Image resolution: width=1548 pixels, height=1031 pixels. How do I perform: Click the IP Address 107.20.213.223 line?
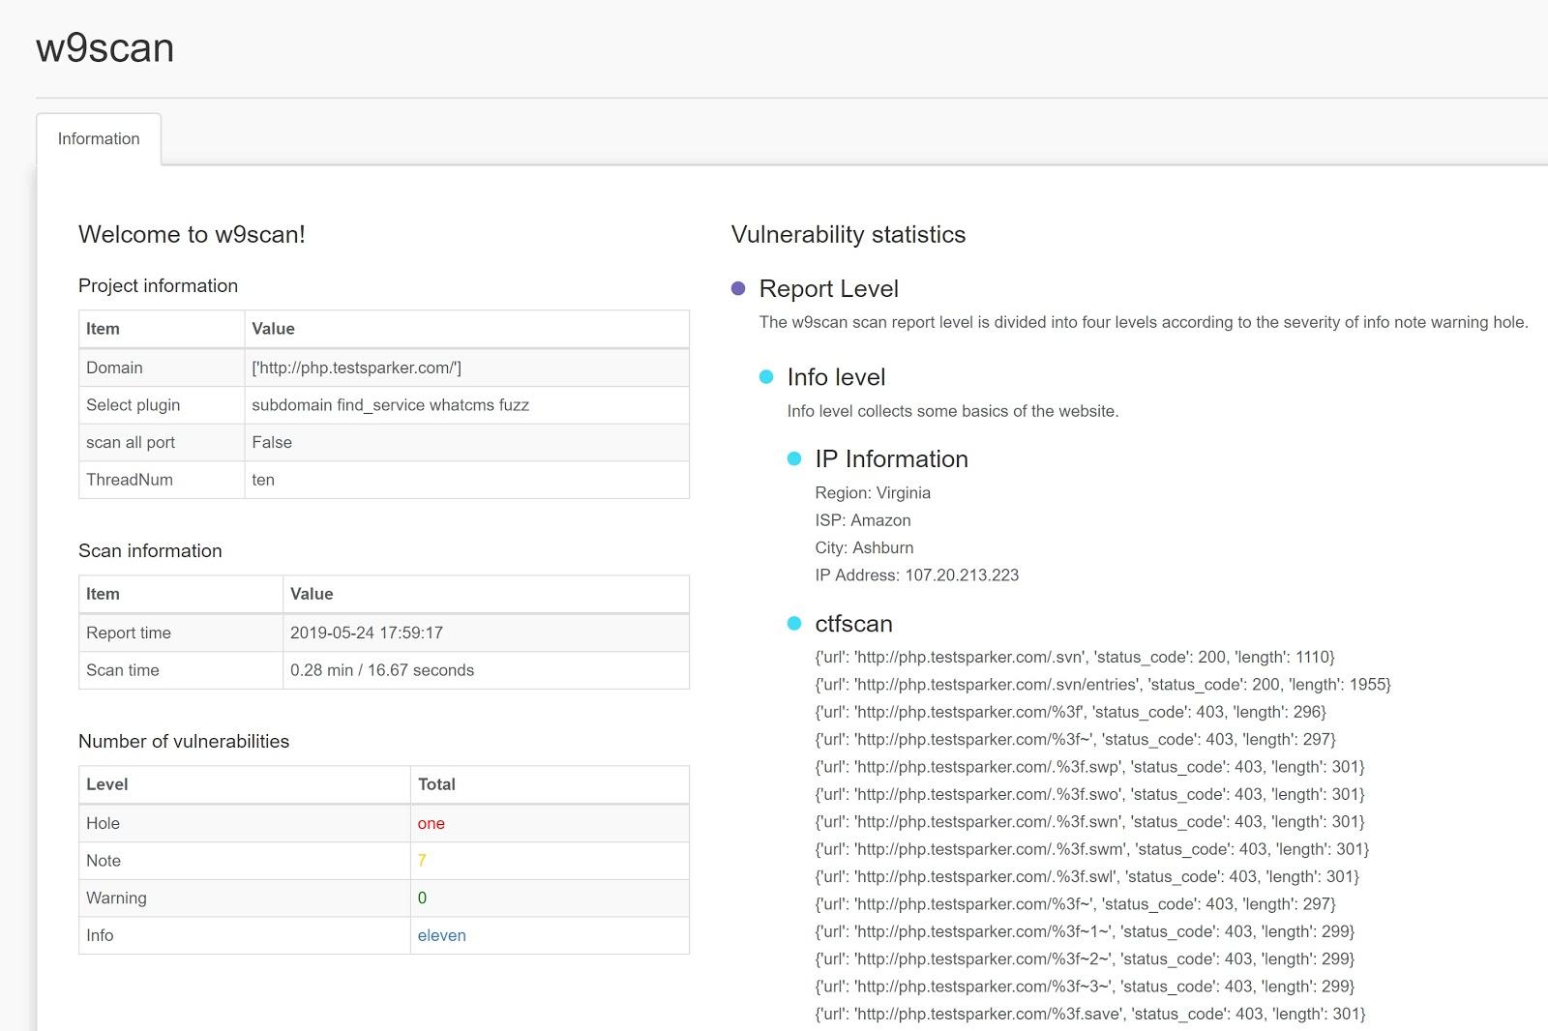click(x=916, y=575)
